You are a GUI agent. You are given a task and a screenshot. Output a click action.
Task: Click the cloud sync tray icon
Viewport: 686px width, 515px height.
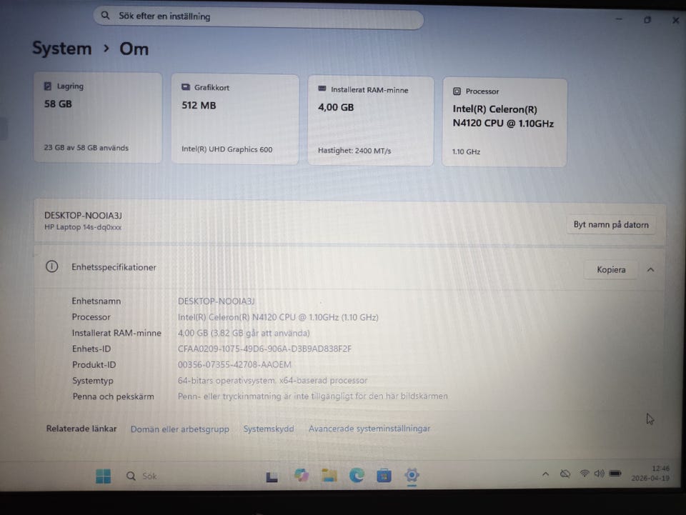[x=565, y=474]
